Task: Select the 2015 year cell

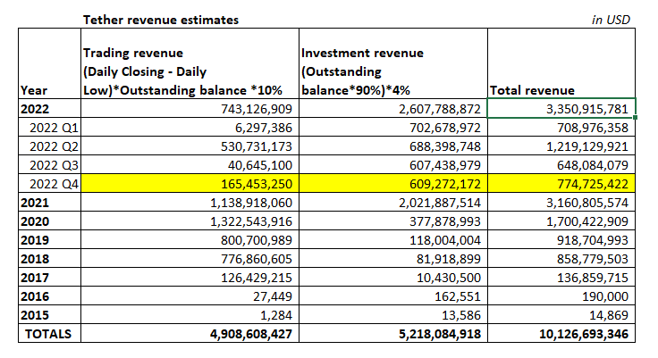Action: click(49, 314)
